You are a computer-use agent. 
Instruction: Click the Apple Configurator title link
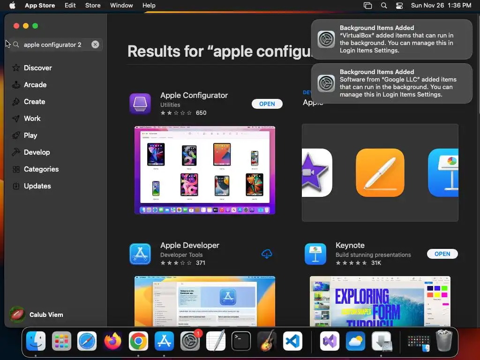194,95
